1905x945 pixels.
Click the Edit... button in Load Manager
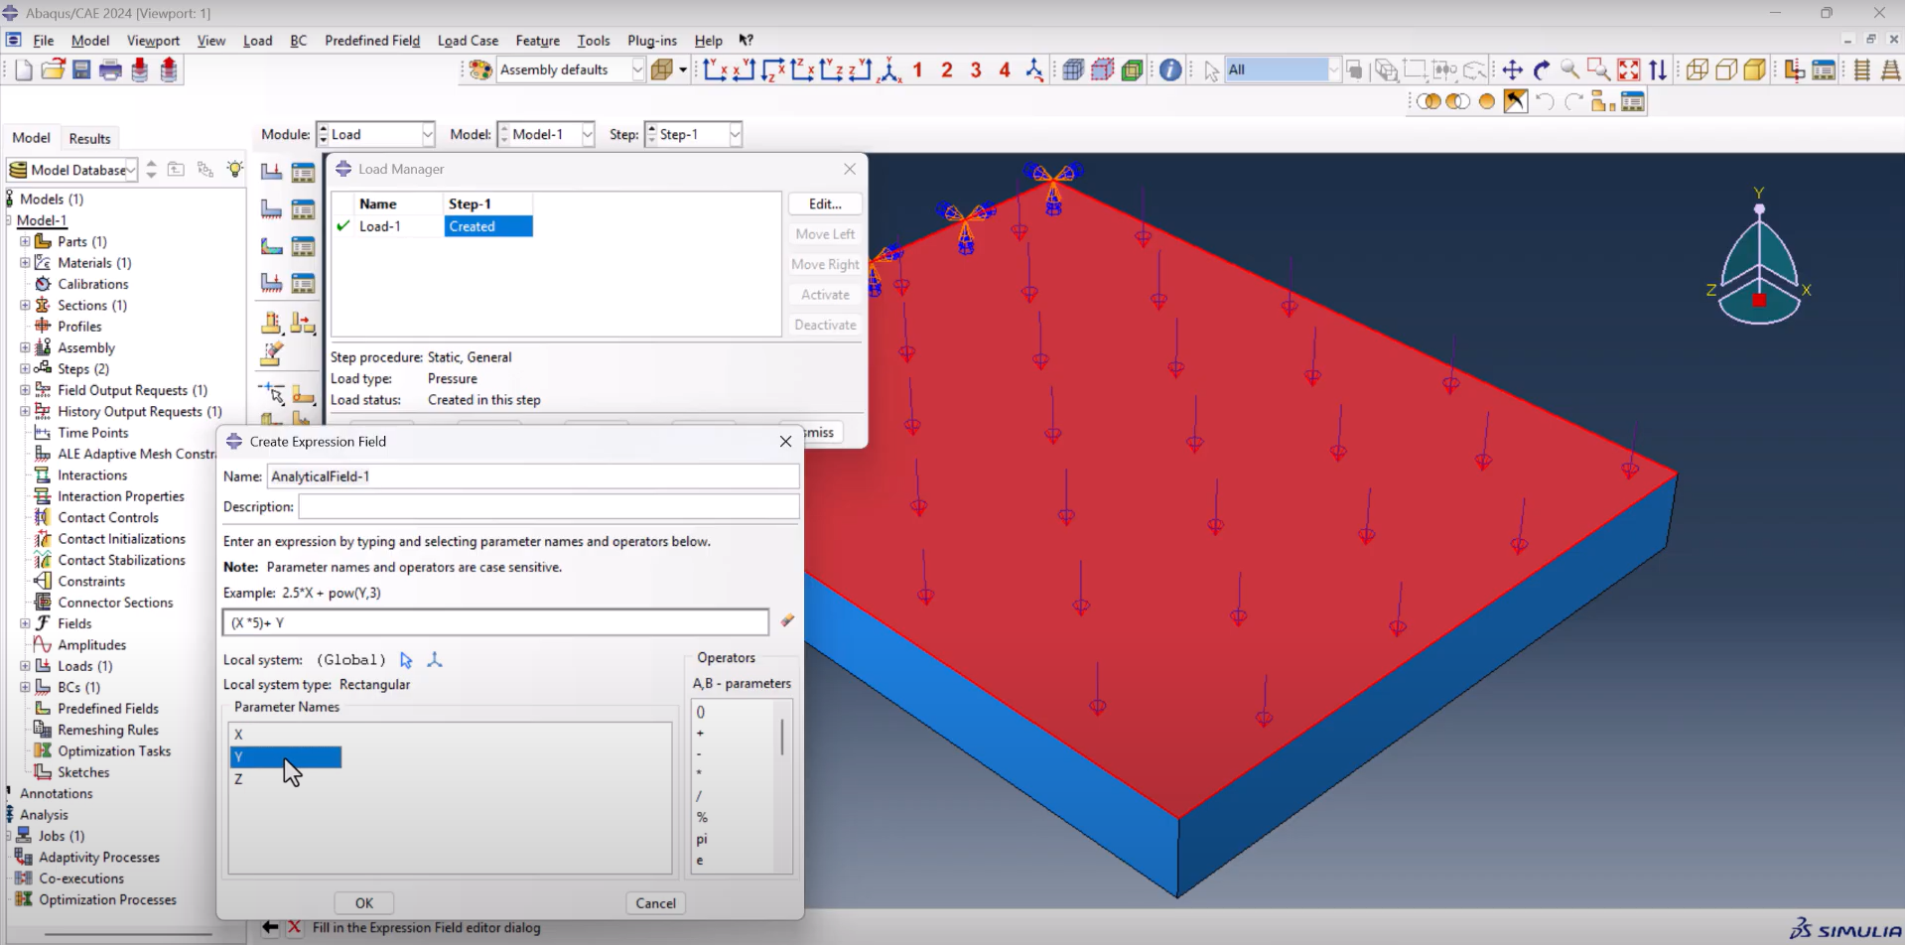click(824, 203)
